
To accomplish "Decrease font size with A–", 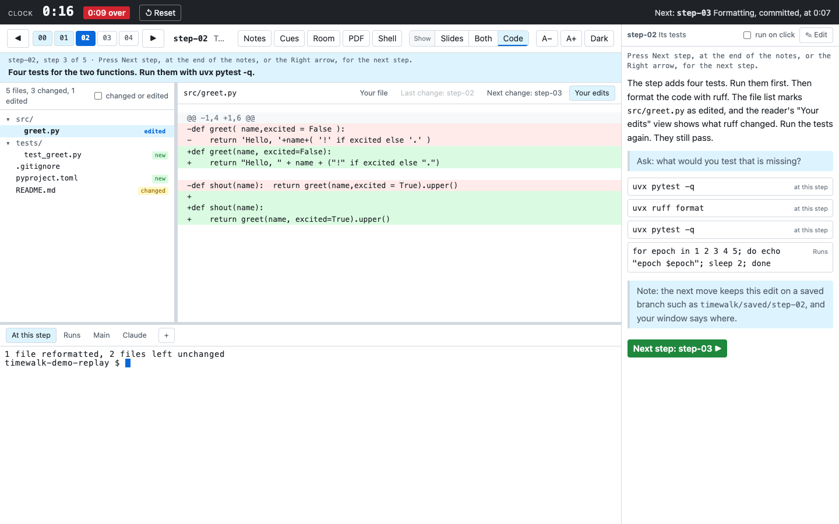I will click(547, 38).
